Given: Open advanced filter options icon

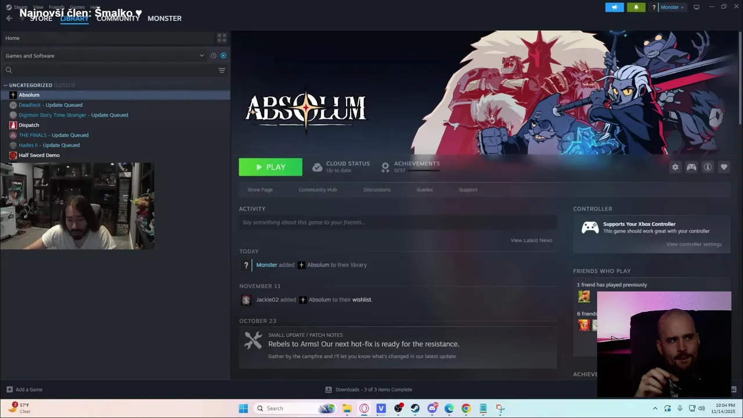Looking at the screenshot, I should tap(222, 70).
